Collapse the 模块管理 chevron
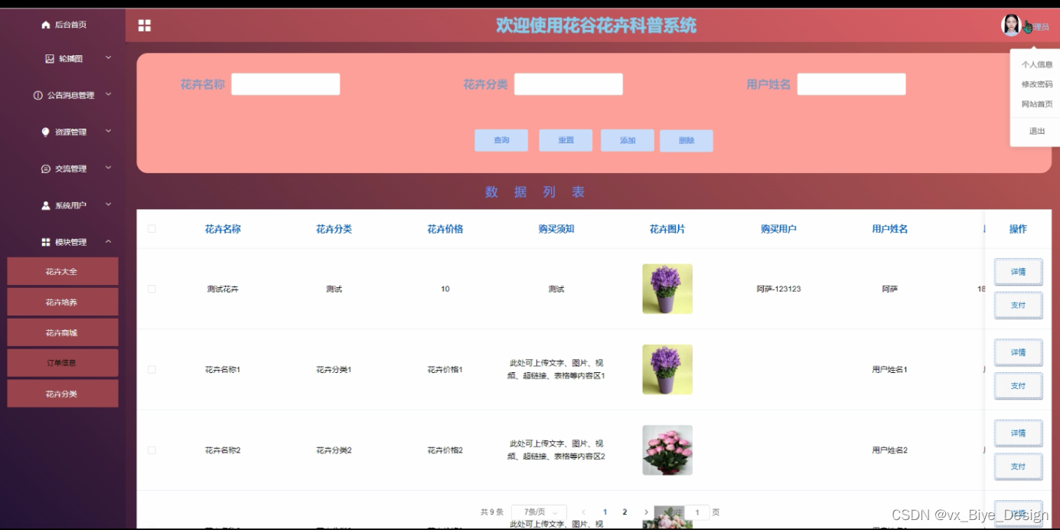 [x=108, y=241]
